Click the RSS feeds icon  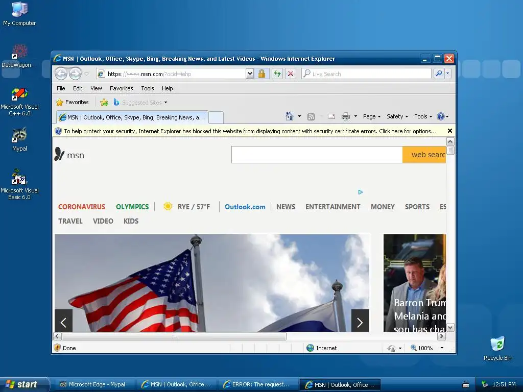pyautogui.click(x=311, y=117)
